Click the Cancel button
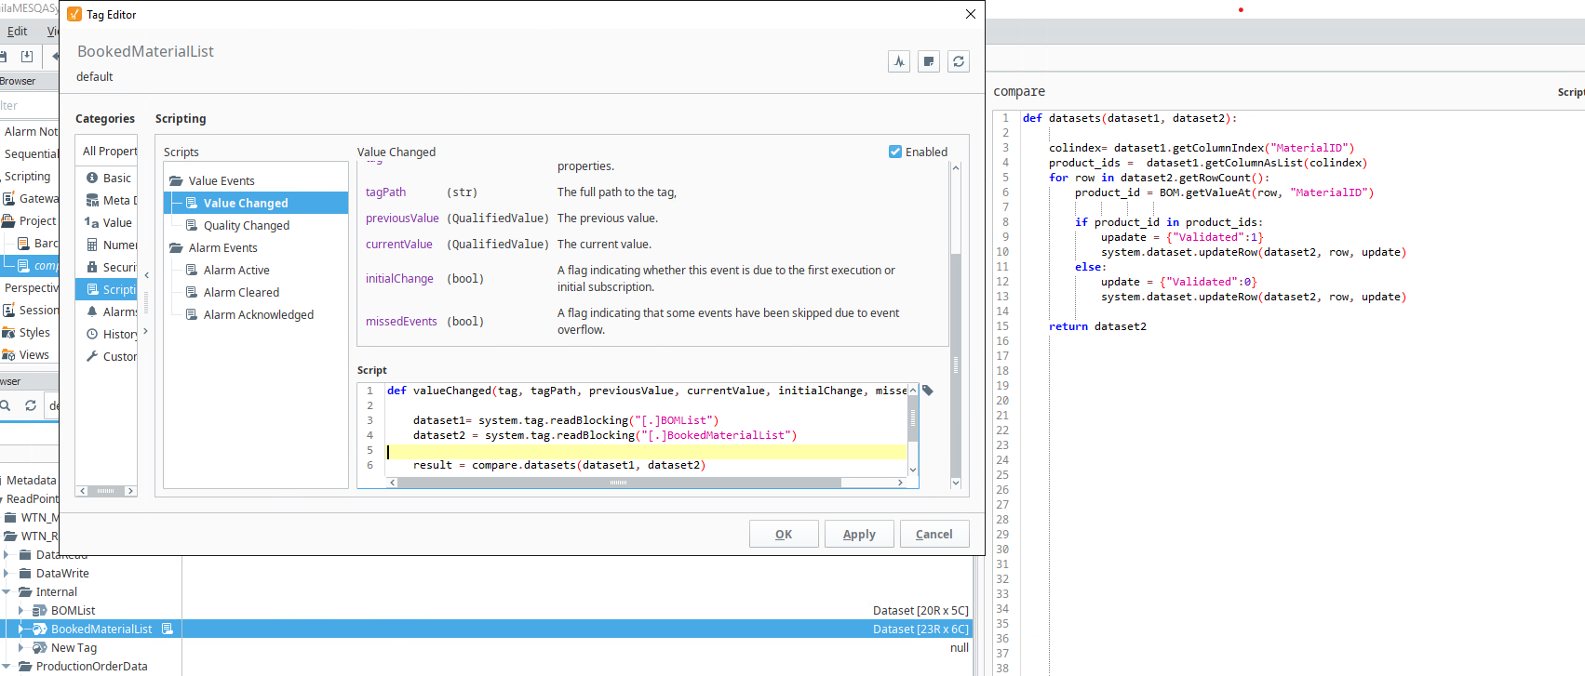This screenshot has width=1585, height=676. (934, 534)
